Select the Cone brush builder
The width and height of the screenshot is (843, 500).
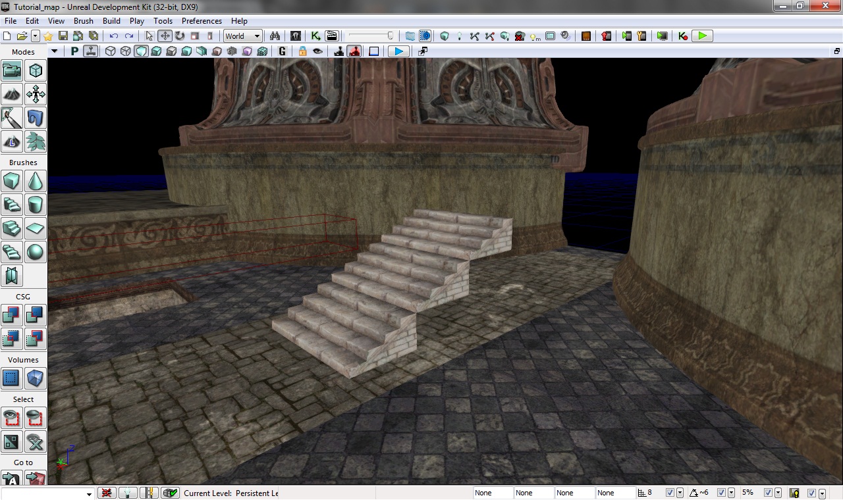pos(36,180)
